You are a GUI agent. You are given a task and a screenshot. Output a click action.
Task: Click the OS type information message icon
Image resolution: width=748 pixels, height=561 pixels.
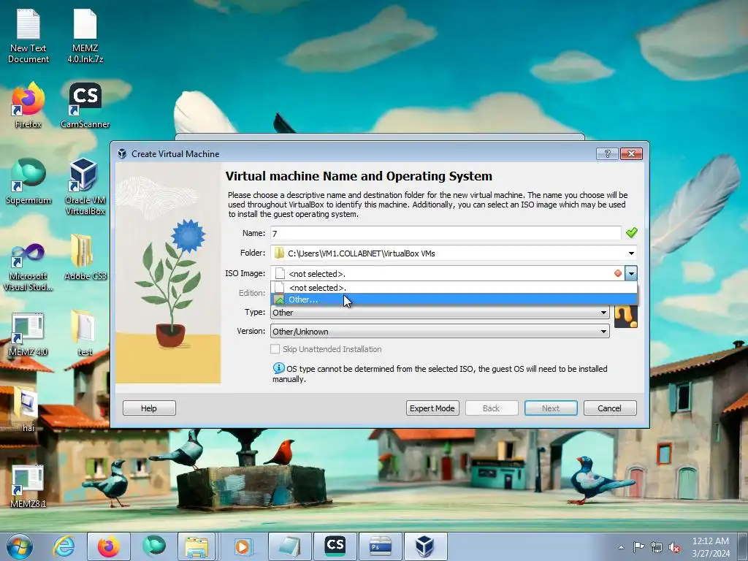(x=278, y=368)
